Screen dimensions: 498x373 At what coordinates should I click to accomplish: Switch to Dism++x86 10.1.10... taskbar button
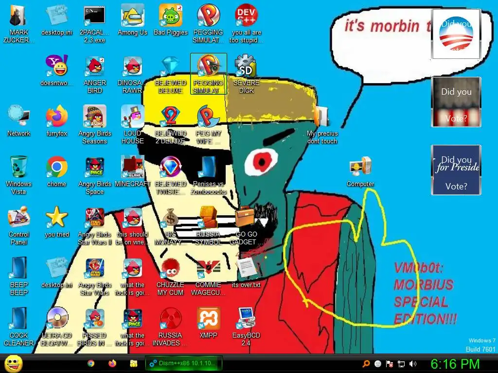pos(183,363)
